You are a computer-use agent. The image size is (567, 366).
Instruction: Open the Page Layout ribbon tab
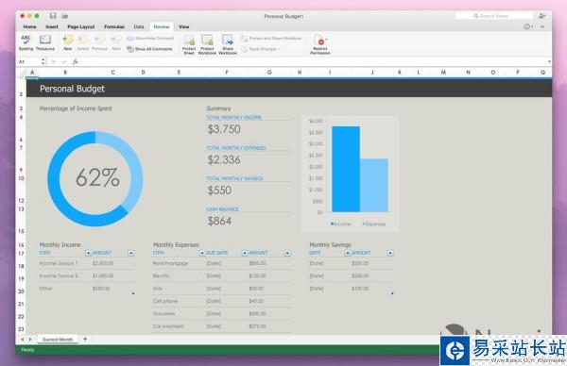81,26
